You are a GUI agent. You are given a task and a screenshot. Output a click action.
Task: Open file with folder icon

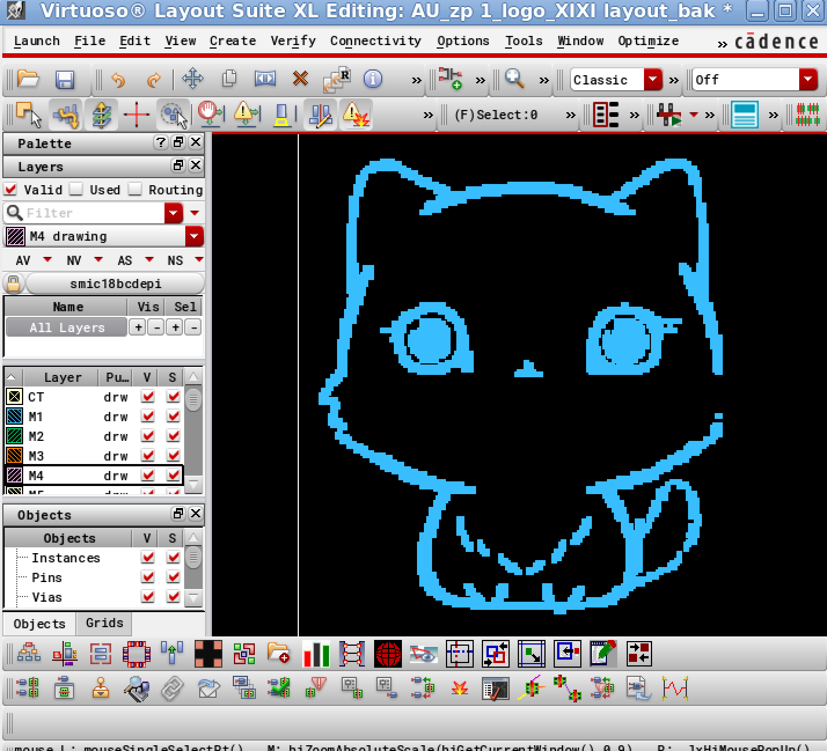28,79
